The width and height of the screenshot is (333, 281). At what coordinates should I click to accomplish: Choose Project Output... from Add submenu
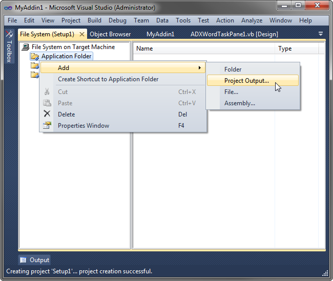pyautogui.click(x=253, y=80)
